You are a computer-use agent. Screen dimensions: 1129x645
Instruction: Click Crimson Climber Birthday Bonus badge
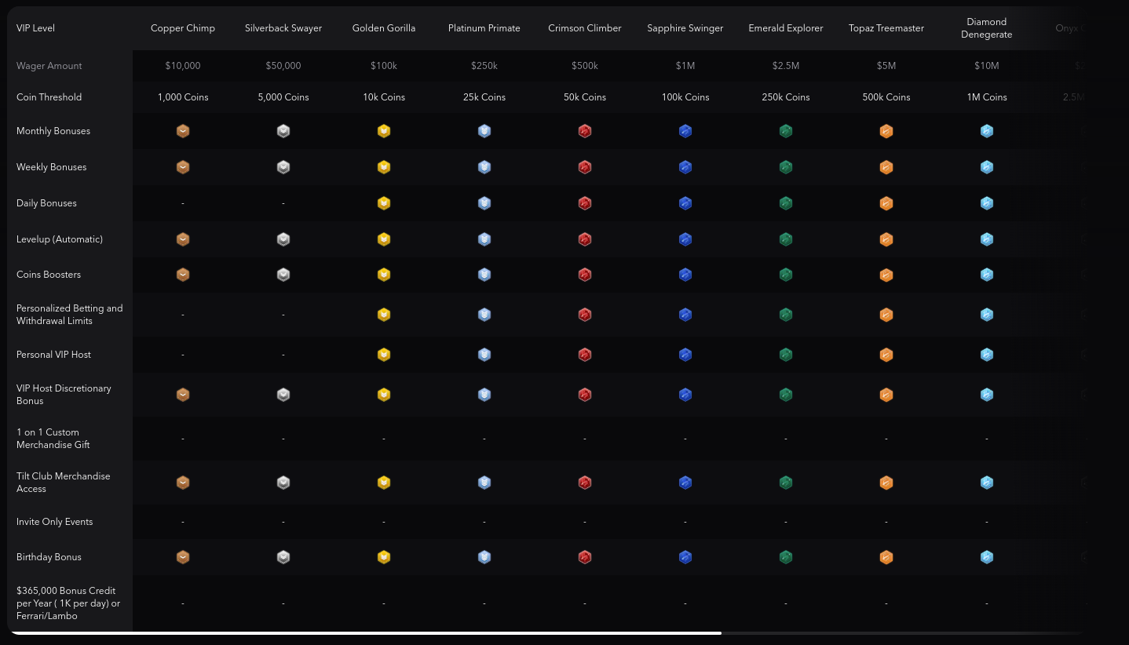click(585, 557)
